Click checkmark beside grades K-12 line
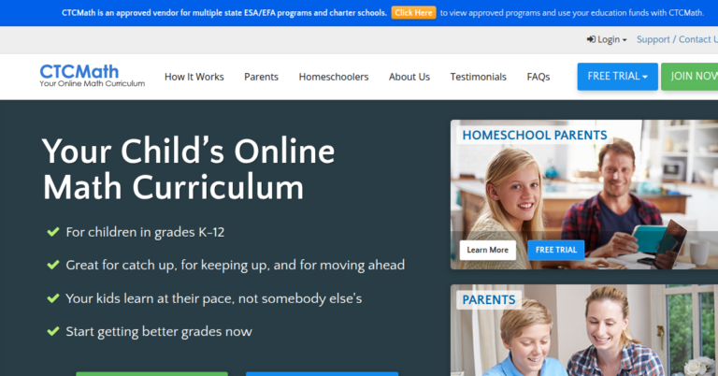Image resolution: width=718 pixels, height=376 pixels. click(53, 232)
